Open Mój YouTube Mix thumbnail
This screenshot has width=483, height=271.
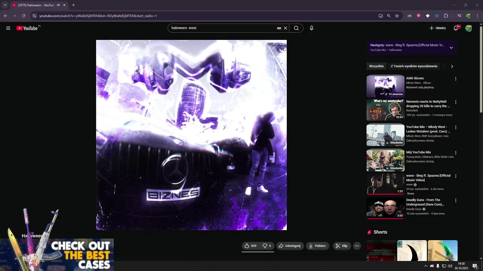click(x=385, y=161)
